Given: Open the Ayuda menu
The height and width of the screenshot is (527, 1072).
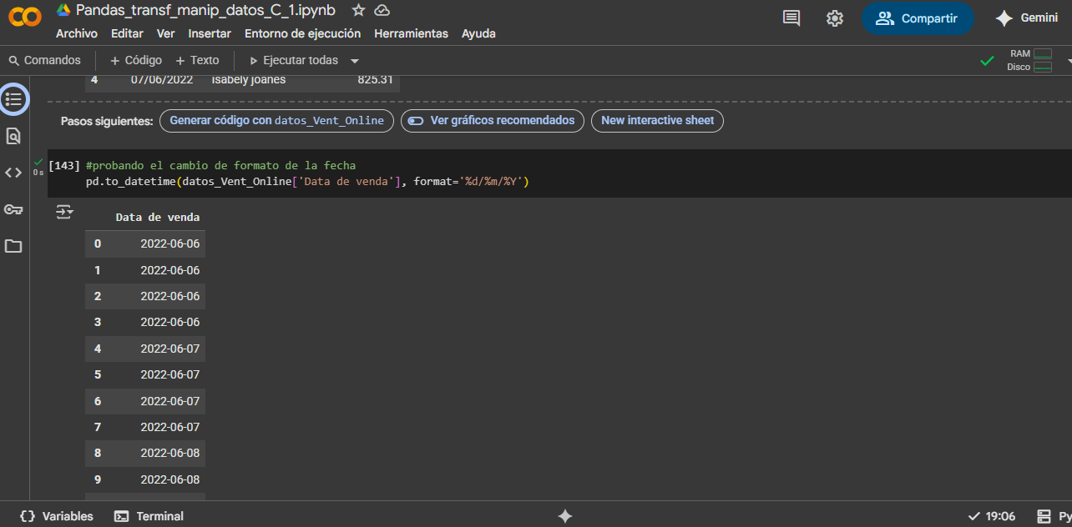Looking at the screenshot, I should 478,33.
